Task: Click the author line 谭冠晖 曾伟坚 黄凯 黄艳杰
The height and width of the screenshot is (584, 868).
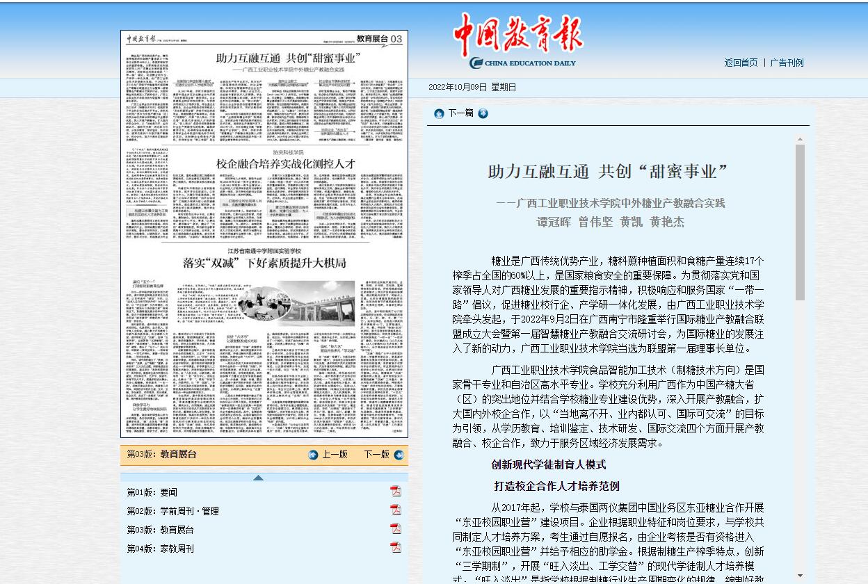Action: click(611, 222)
